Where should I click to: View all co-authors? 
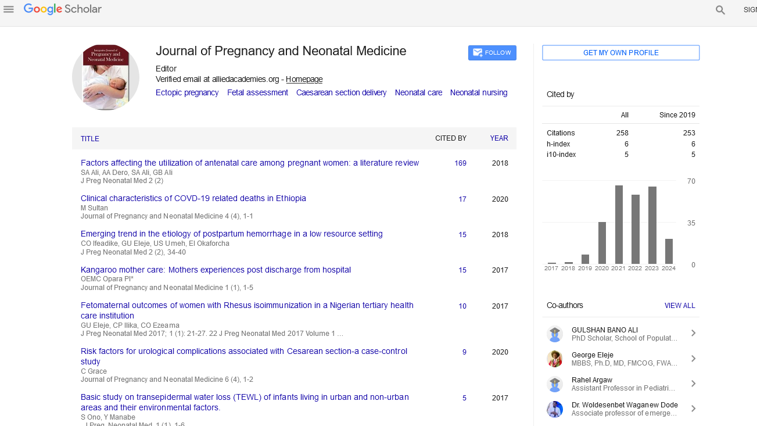click(x=679, y=306)
